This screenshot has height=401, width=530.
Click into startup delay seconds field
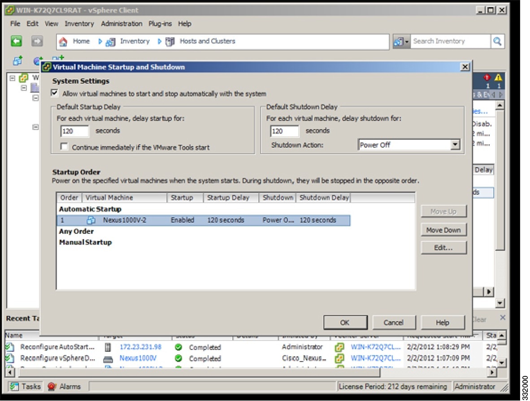tap(75, 131)
